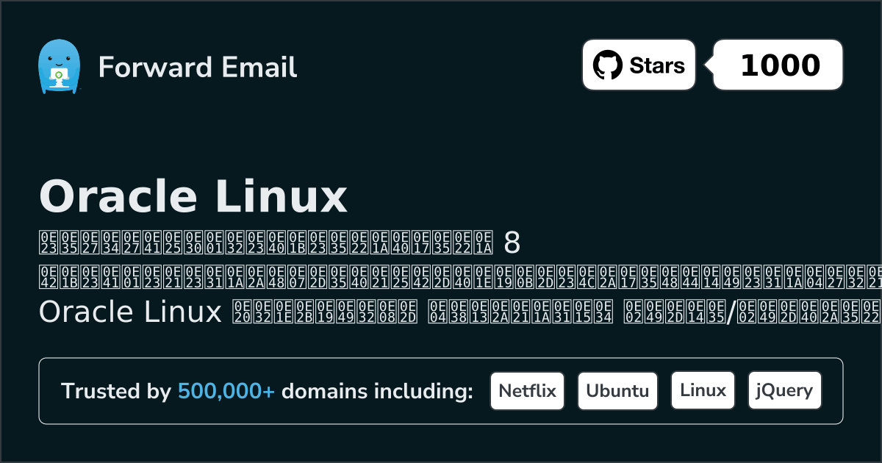Image resolution: width=882 pixels, height=463 pixels.
Task: Click the Linux badge
Action: pos(703,390)
